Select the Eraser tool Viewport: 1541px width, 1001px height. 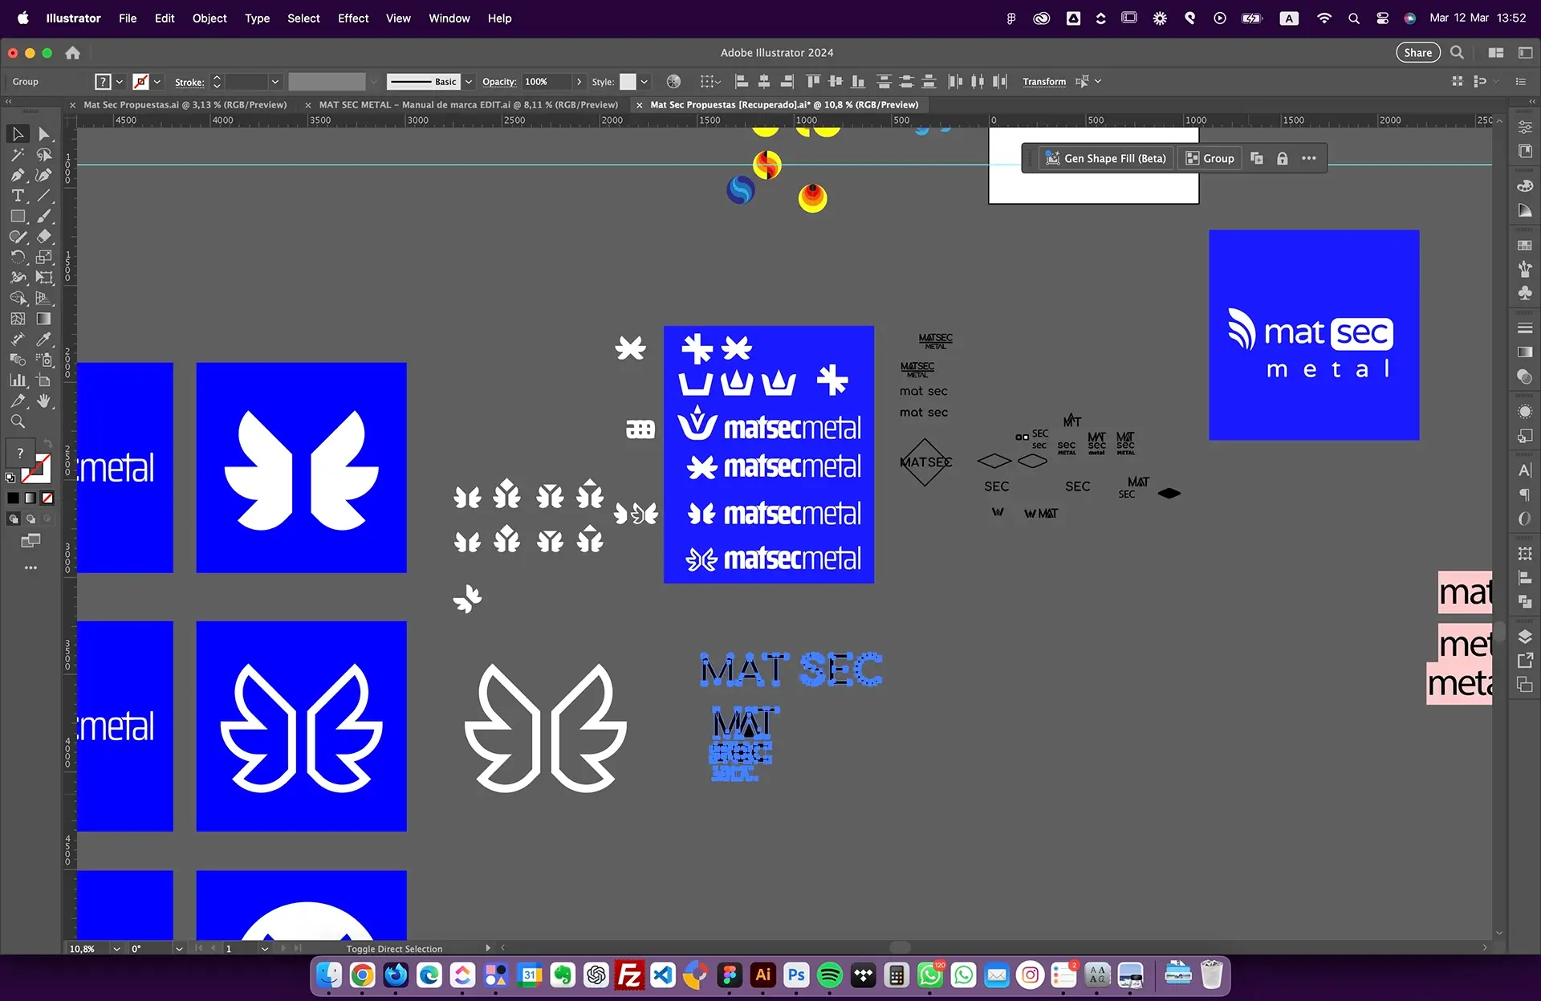click(x=44, y=237)
